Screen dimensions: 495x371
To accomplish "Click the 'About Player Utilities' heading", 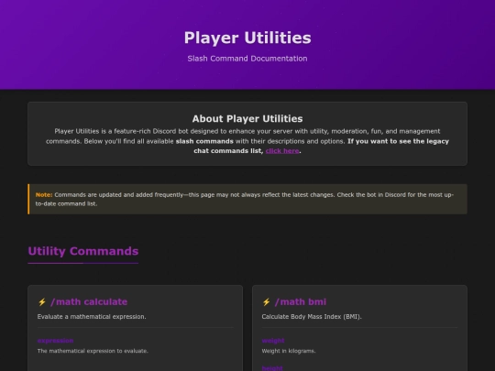I will pos(247,118).
